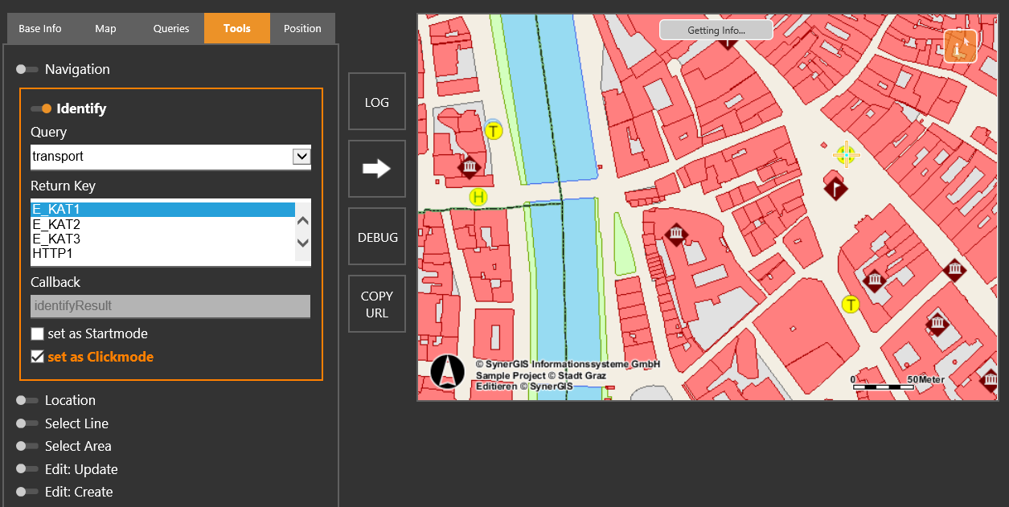Open the Position tab

pyautogui.click(x=302, y=27)
